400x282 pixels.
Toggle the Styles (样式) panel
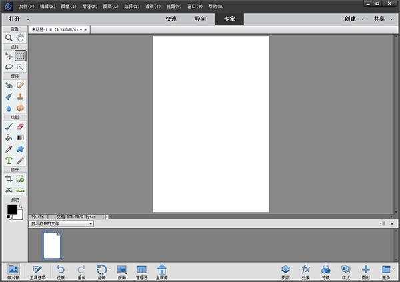346,272
